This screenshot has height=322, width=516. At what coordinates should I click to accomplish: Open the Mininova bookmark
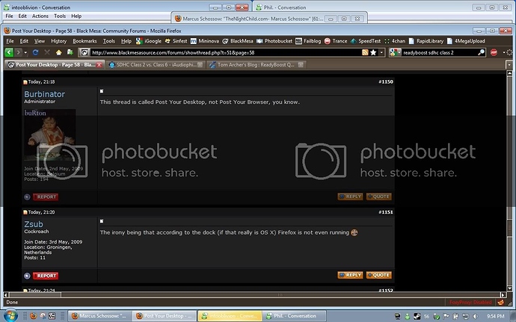pos(204,41)
